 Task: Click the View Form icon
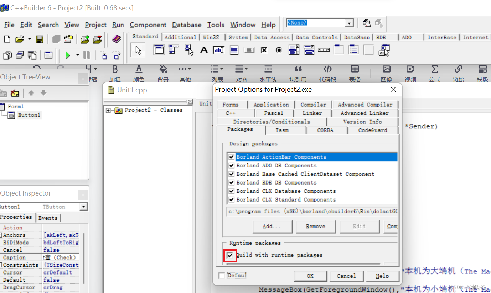(20, 55)
